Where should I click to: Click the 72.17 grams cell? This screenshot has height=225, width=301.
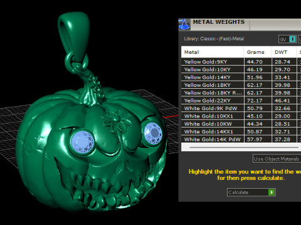(x=258, y=101)
